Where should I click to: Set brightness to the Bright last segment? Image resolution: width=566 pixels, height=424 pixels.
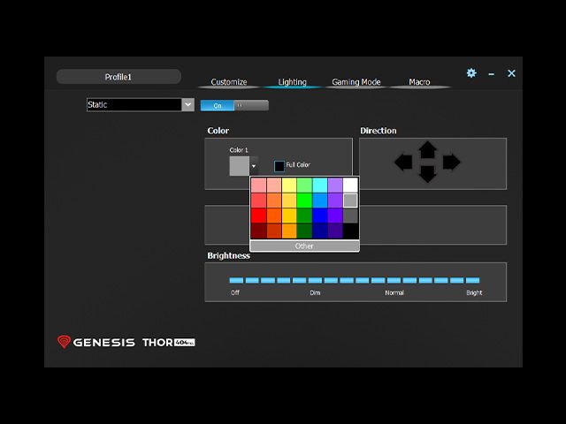click(472, 280)
